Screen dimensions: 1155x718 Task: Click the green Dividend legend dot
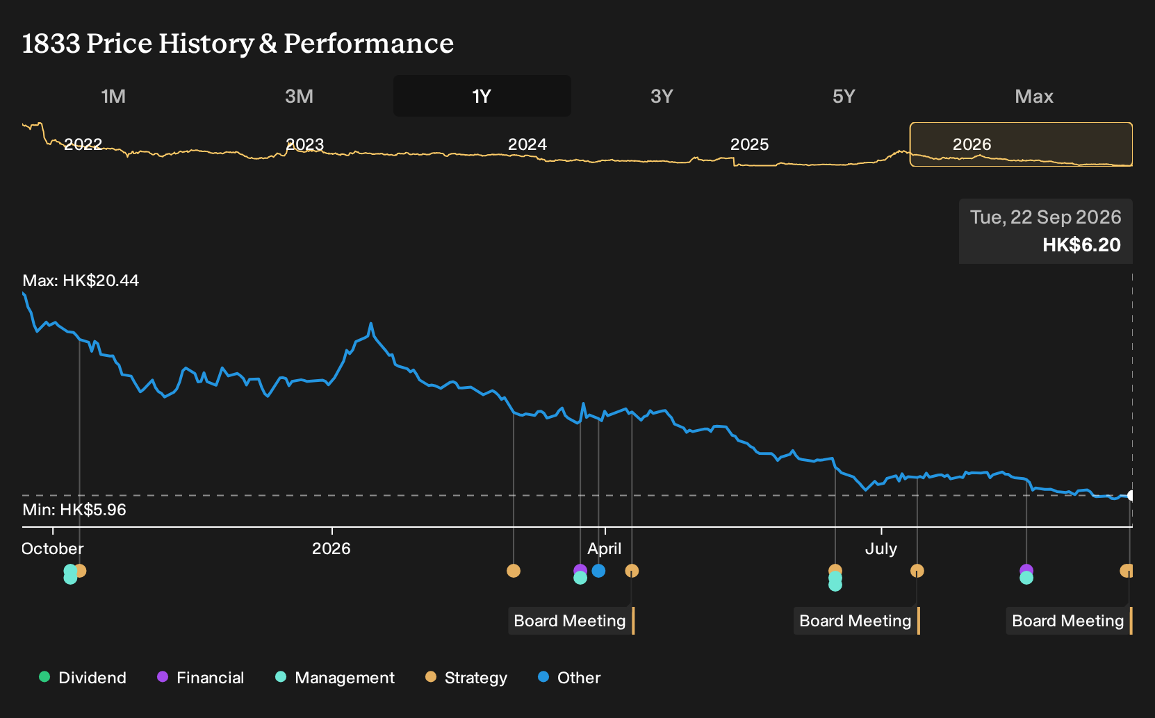(44, 676)
